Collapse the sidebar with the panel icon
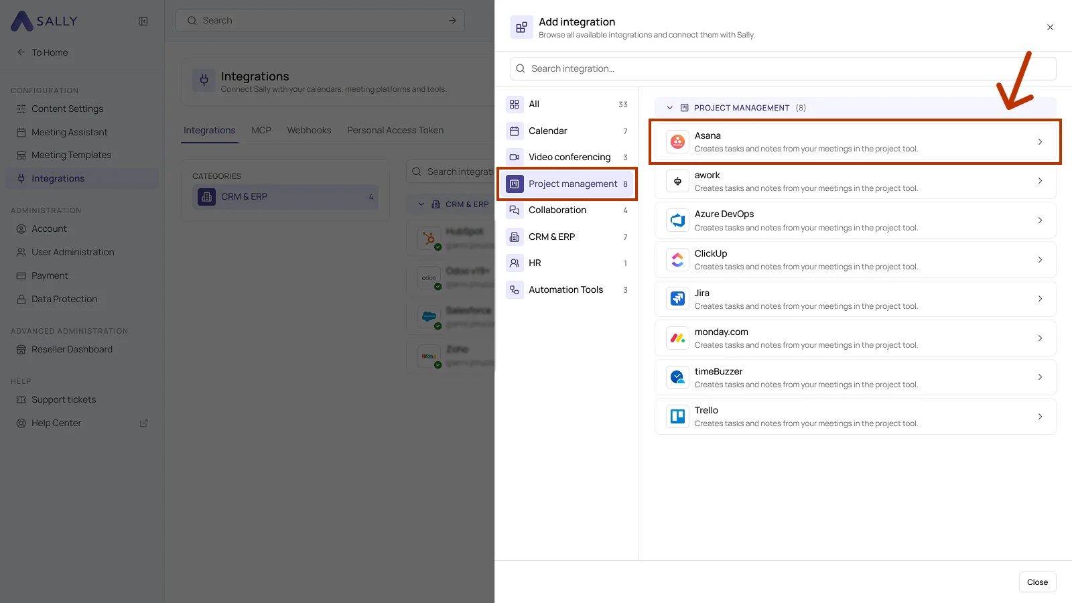This screenshot has width=1072, height=603. point(143,21)
